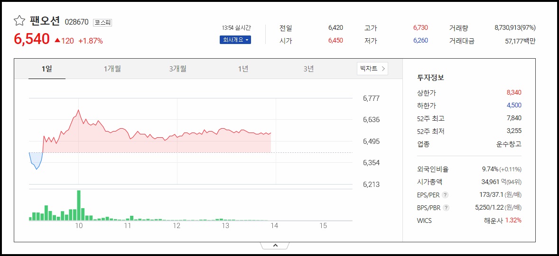Switch to the 3년 chart tab
The height and width of the screenshot is (256, 559).
pos(308,69)
